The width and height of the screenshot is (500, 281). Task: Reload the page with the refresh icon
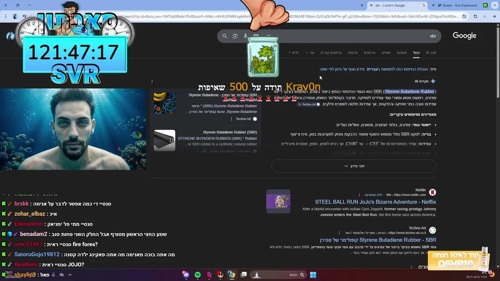(475, 16)
